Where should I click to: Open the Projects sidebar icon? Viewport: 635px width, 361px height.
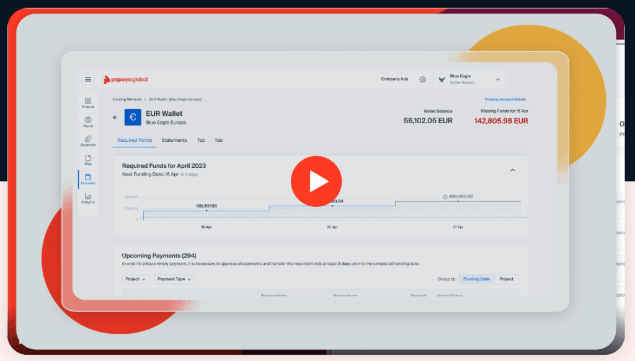coord(88,103)
